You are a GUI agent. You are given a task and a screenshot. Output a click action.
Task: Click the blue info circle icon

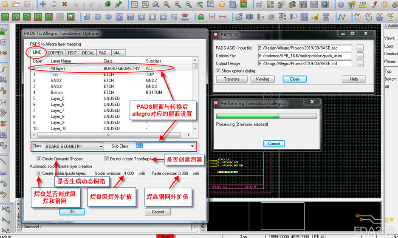[341, 4]
